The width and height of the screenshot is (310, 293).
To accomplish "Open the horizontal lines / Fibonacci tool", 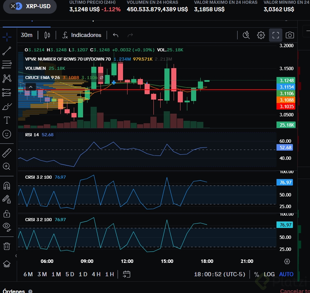I will 7,65.
